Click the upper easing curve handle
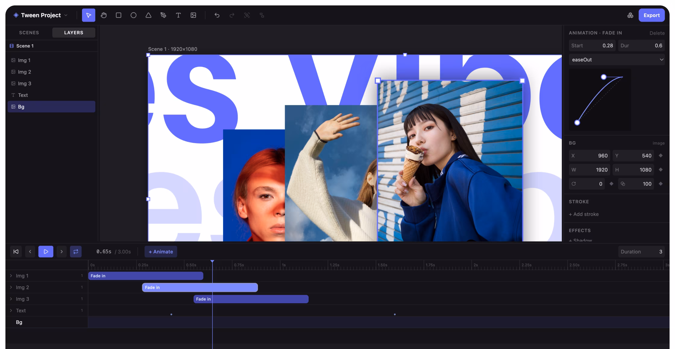Screen dimensions: 675x349 tap(604, 77)
